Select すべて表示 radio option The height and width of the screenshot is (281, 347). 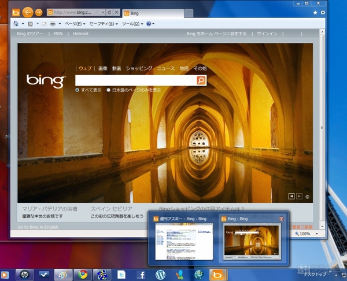pyautogui.click(x=77, y=90)
